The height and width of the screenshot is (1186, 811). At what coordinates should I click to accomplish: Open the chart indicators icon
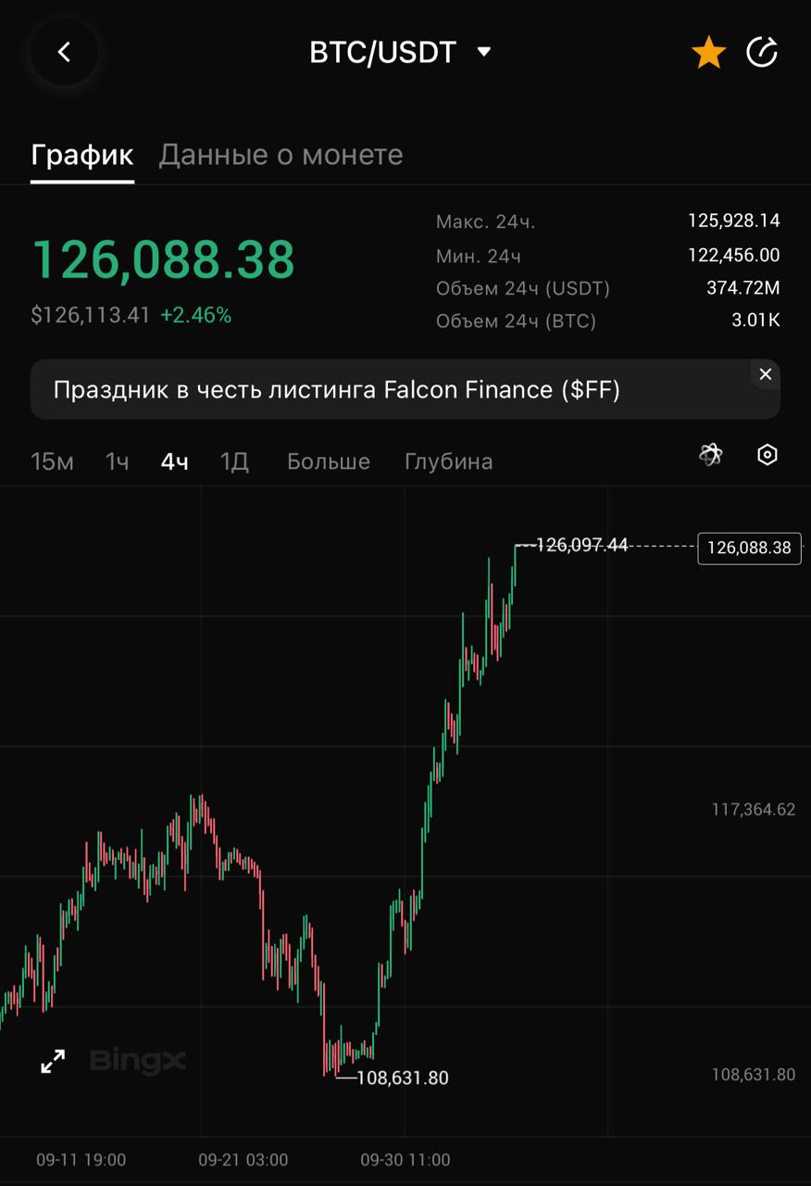coord(711,454)
